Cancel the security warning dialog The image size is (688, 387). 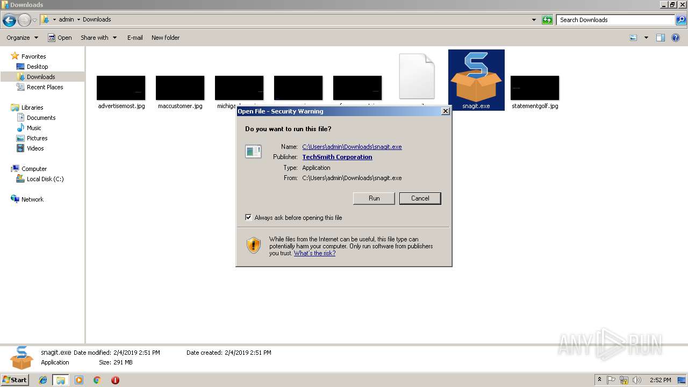pos(420,198)
